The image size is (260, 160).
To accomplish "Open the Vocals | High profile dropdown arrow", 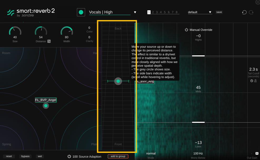I will [135, 12].
